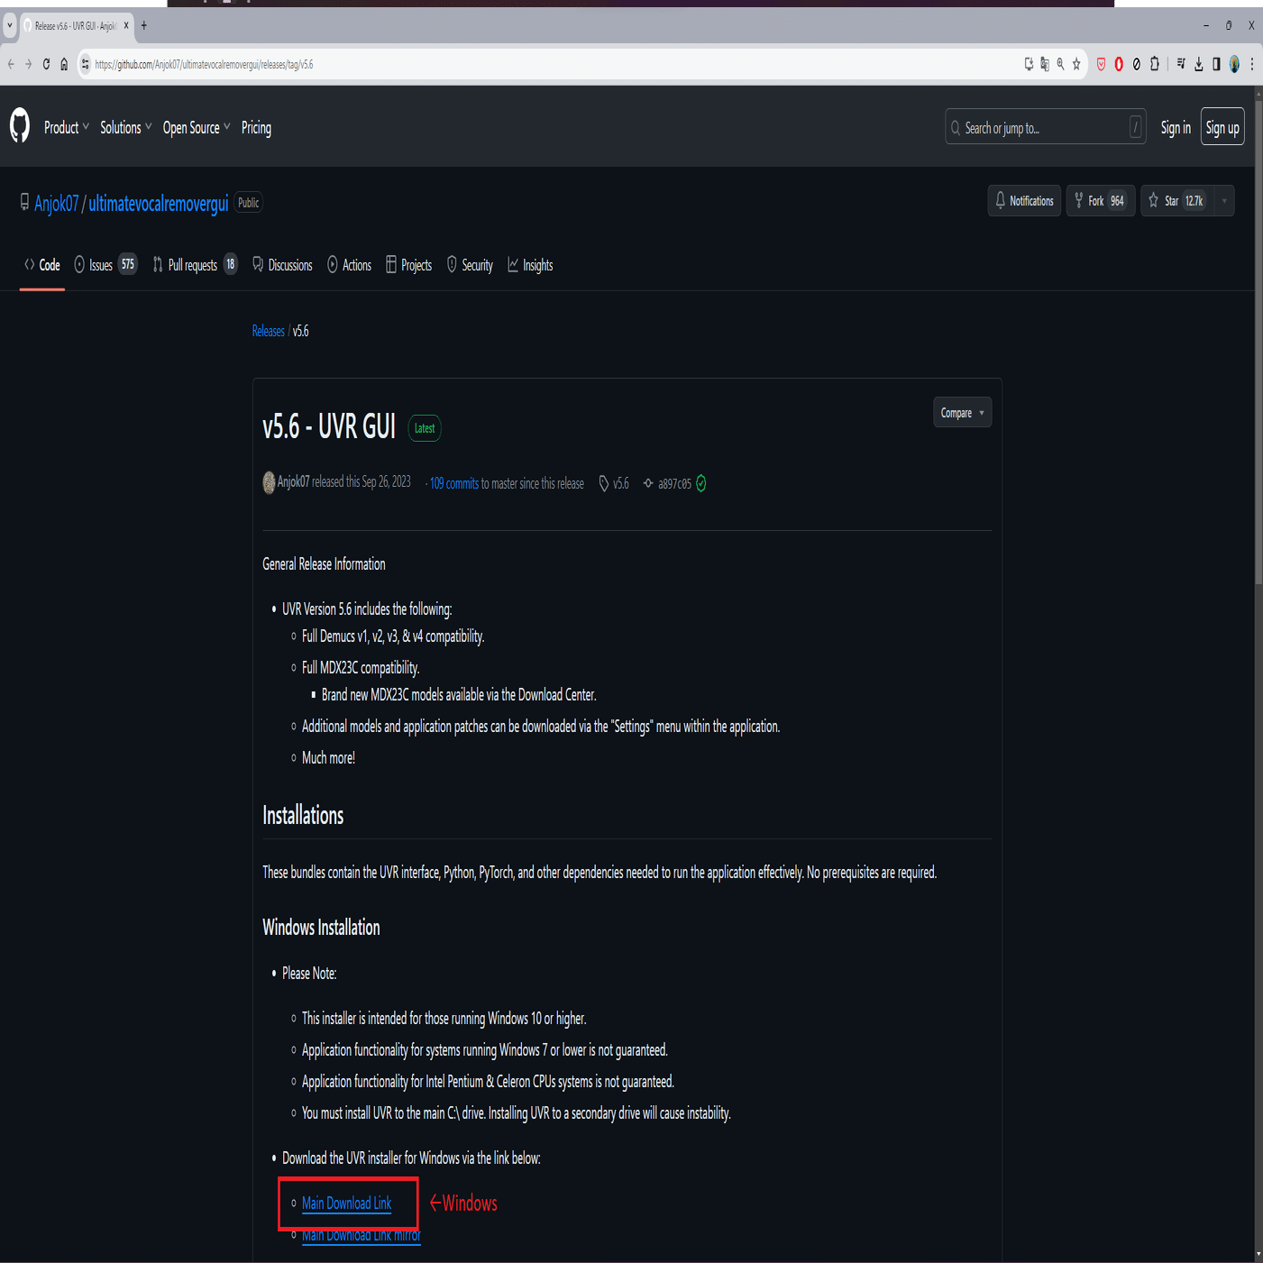Open the extensions puzzle icon
The width and height of the screenshot is (1263, 1263).
1155,64
